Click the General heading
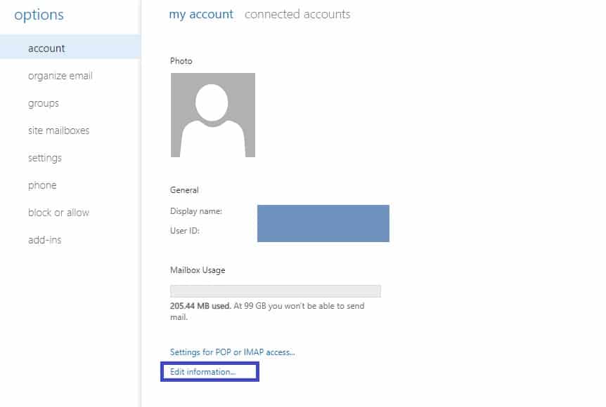The height and width of the screenshot is (407, 606). point(184,189)
